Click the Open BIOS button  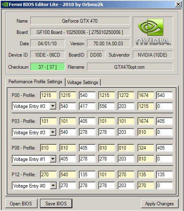[21, 203]
